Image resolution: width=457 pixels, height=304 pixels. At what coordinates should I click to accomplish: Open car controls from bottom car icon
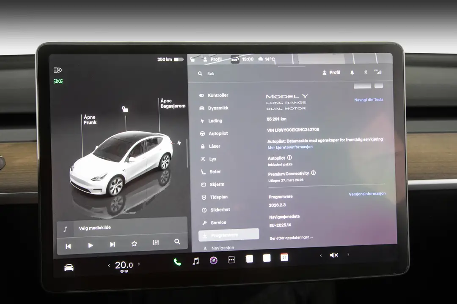click(69, 268)
